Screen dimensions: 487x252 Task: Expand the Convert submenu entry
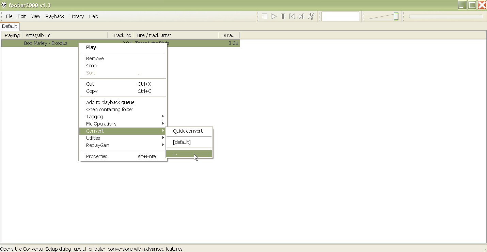pyautogui.click(x=123, y=131)
